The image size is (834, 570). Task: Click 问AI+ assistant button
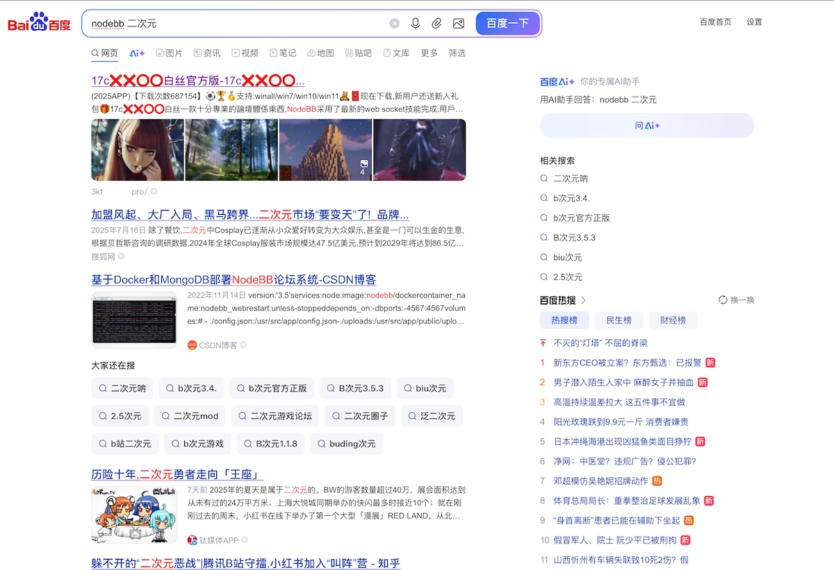(647, 126)
